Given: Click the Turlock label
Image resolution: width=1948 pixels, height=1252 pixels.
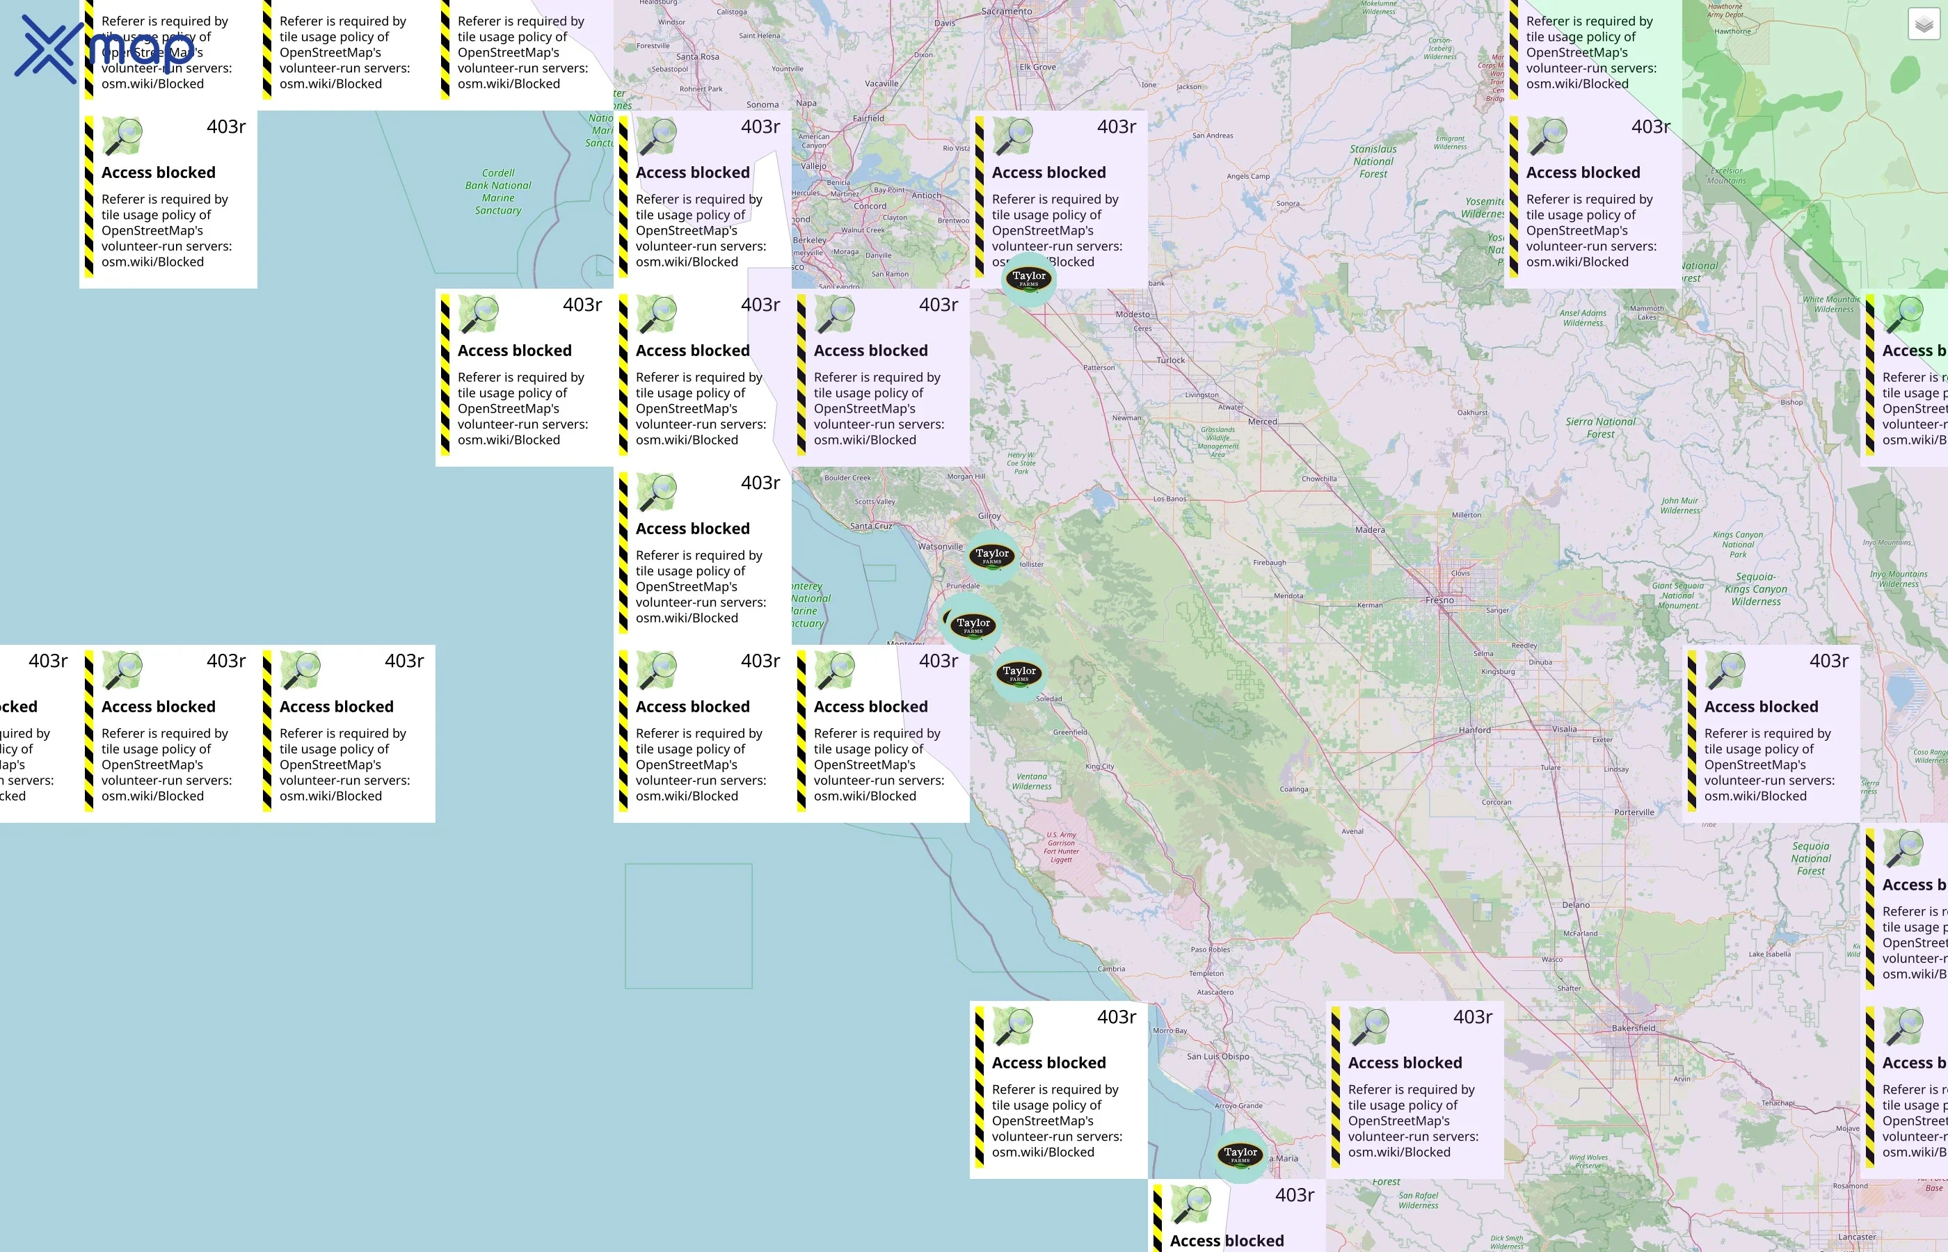Looking at the screenshot, I should [1171, 360].
